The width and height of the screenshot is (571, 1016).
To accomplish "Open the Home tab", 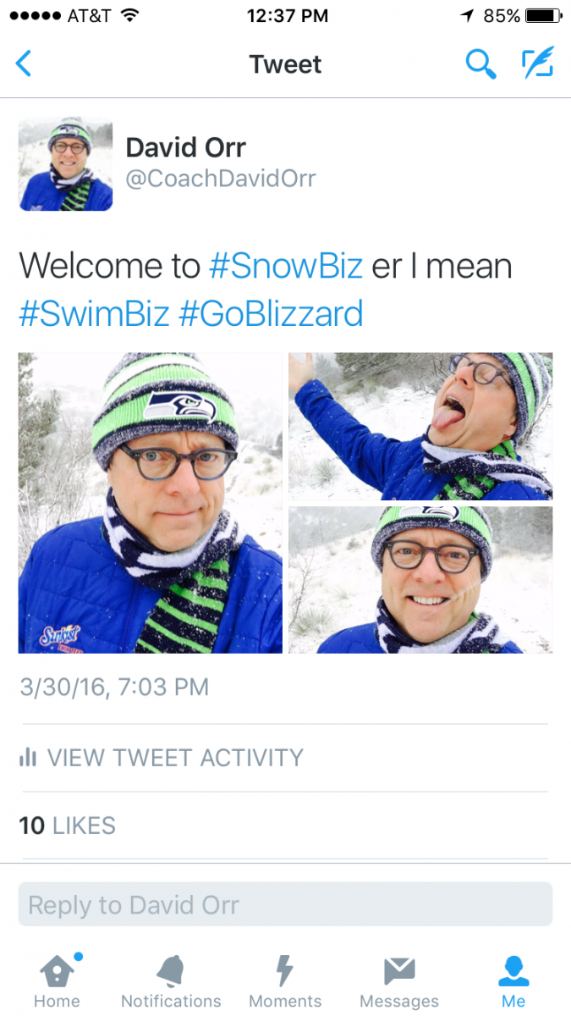I will point(57,981).
